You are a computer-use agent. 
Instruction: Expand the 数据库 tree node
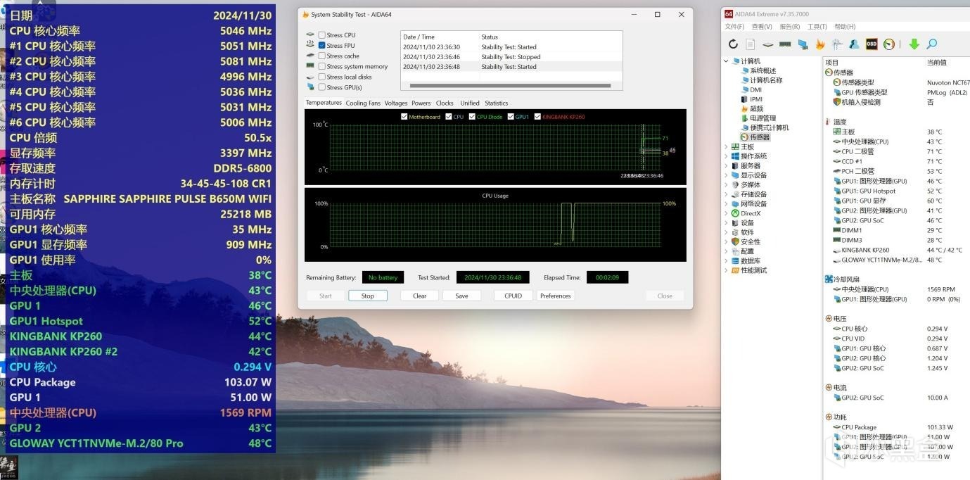pyautogui.click(x=727, y=260)
